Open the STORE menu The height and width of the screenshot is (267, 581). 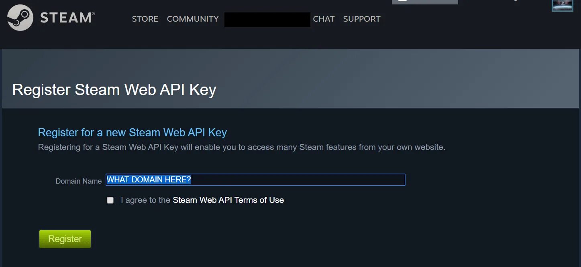click(145, 19)
